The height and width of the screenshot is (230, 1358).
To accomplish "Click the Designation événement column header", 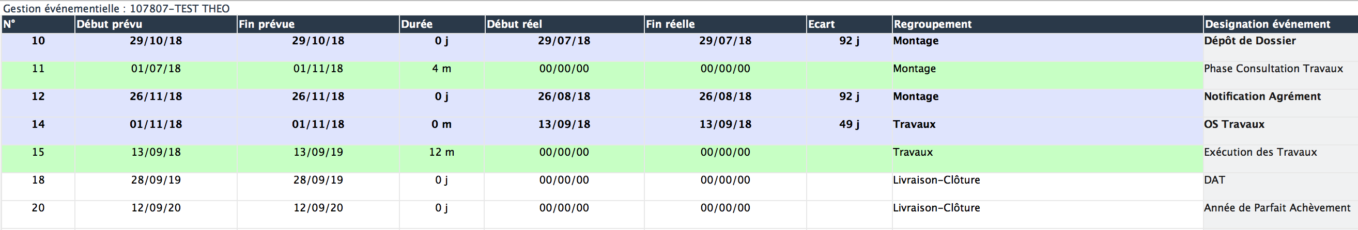I will click(1280, 24).
